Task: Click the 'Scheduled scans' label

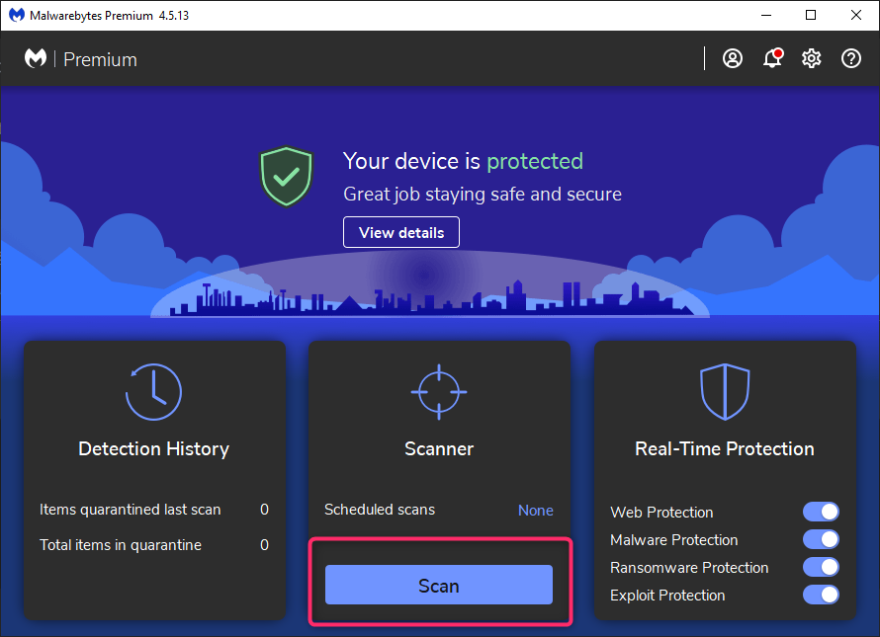Action: pos(380,510)
